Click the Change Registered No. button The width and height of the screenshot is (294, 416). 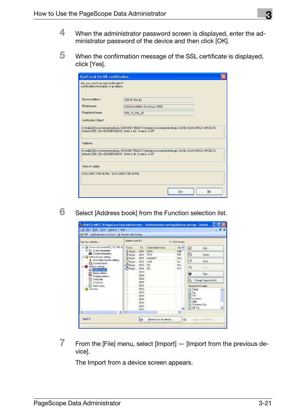(x=206, y=280)
